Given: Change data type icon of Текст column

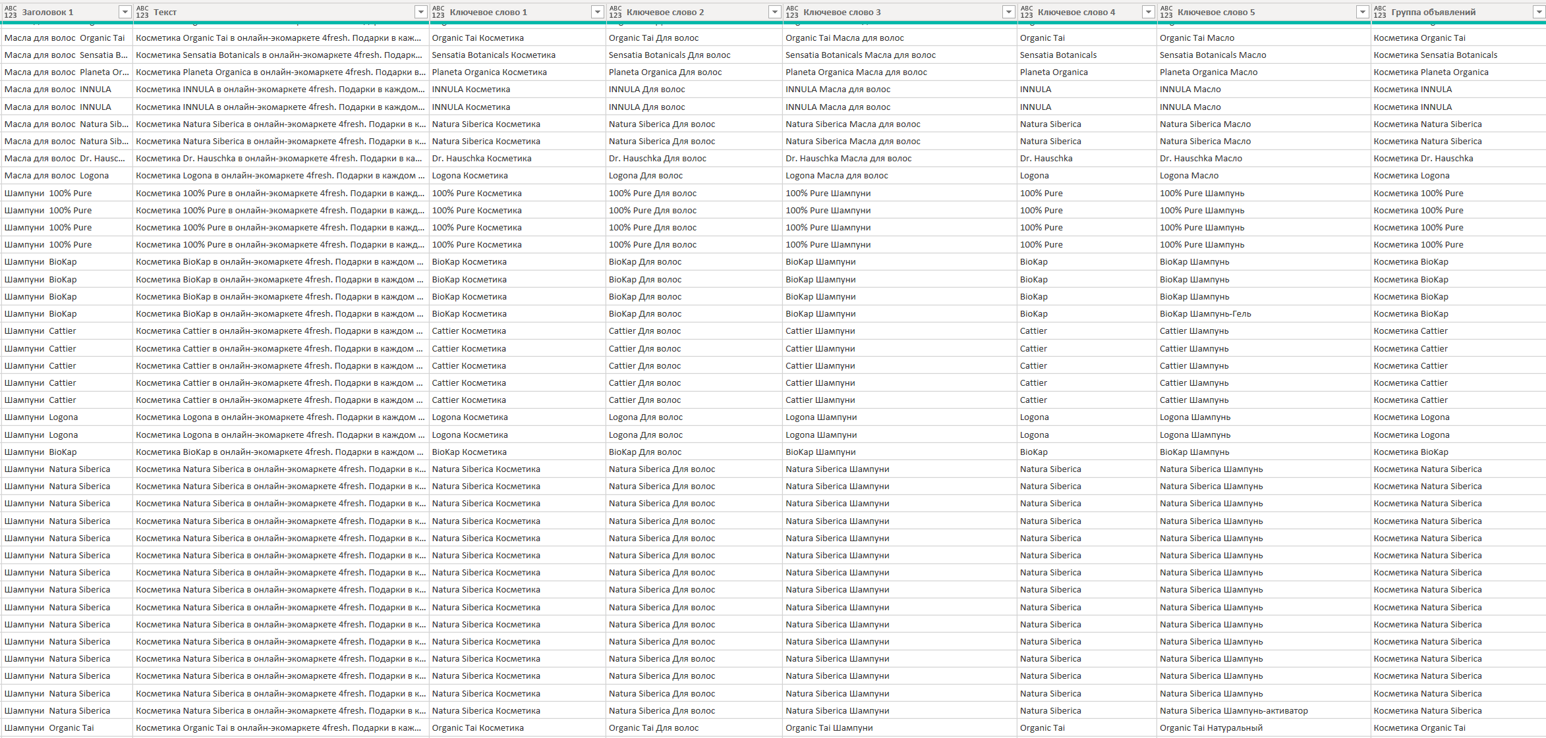Looking at the screenshot, I should pyautogui.click(x=142, y=12).
